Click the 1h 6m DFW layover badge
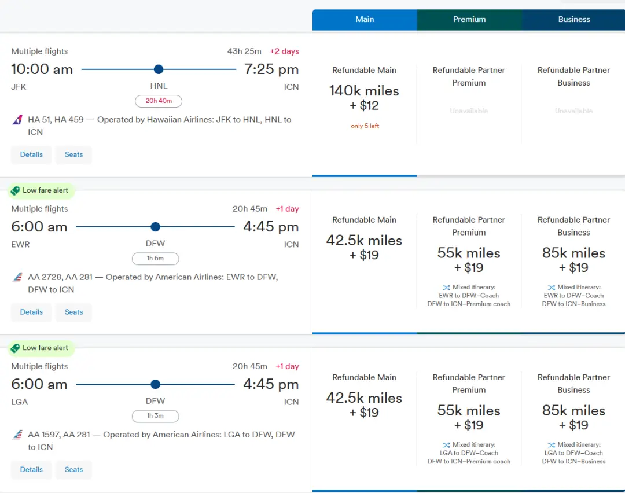The image size is (625, 493). 155,259
